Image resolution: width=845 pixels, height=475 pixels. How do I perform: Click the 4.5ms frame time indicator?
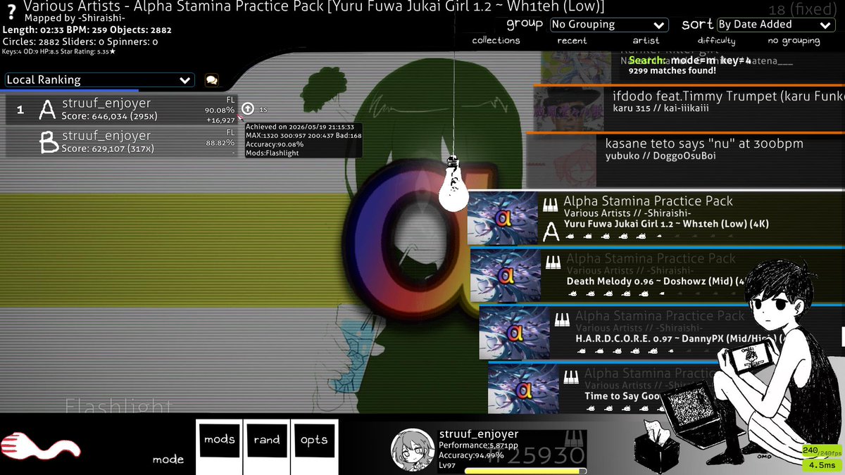821,465
